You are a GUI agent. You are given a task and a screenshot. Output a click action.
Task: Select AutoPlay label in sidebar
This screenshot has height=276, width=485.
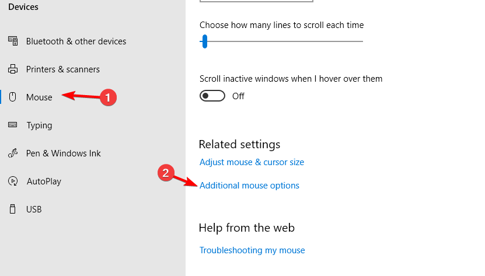[44, 181]
